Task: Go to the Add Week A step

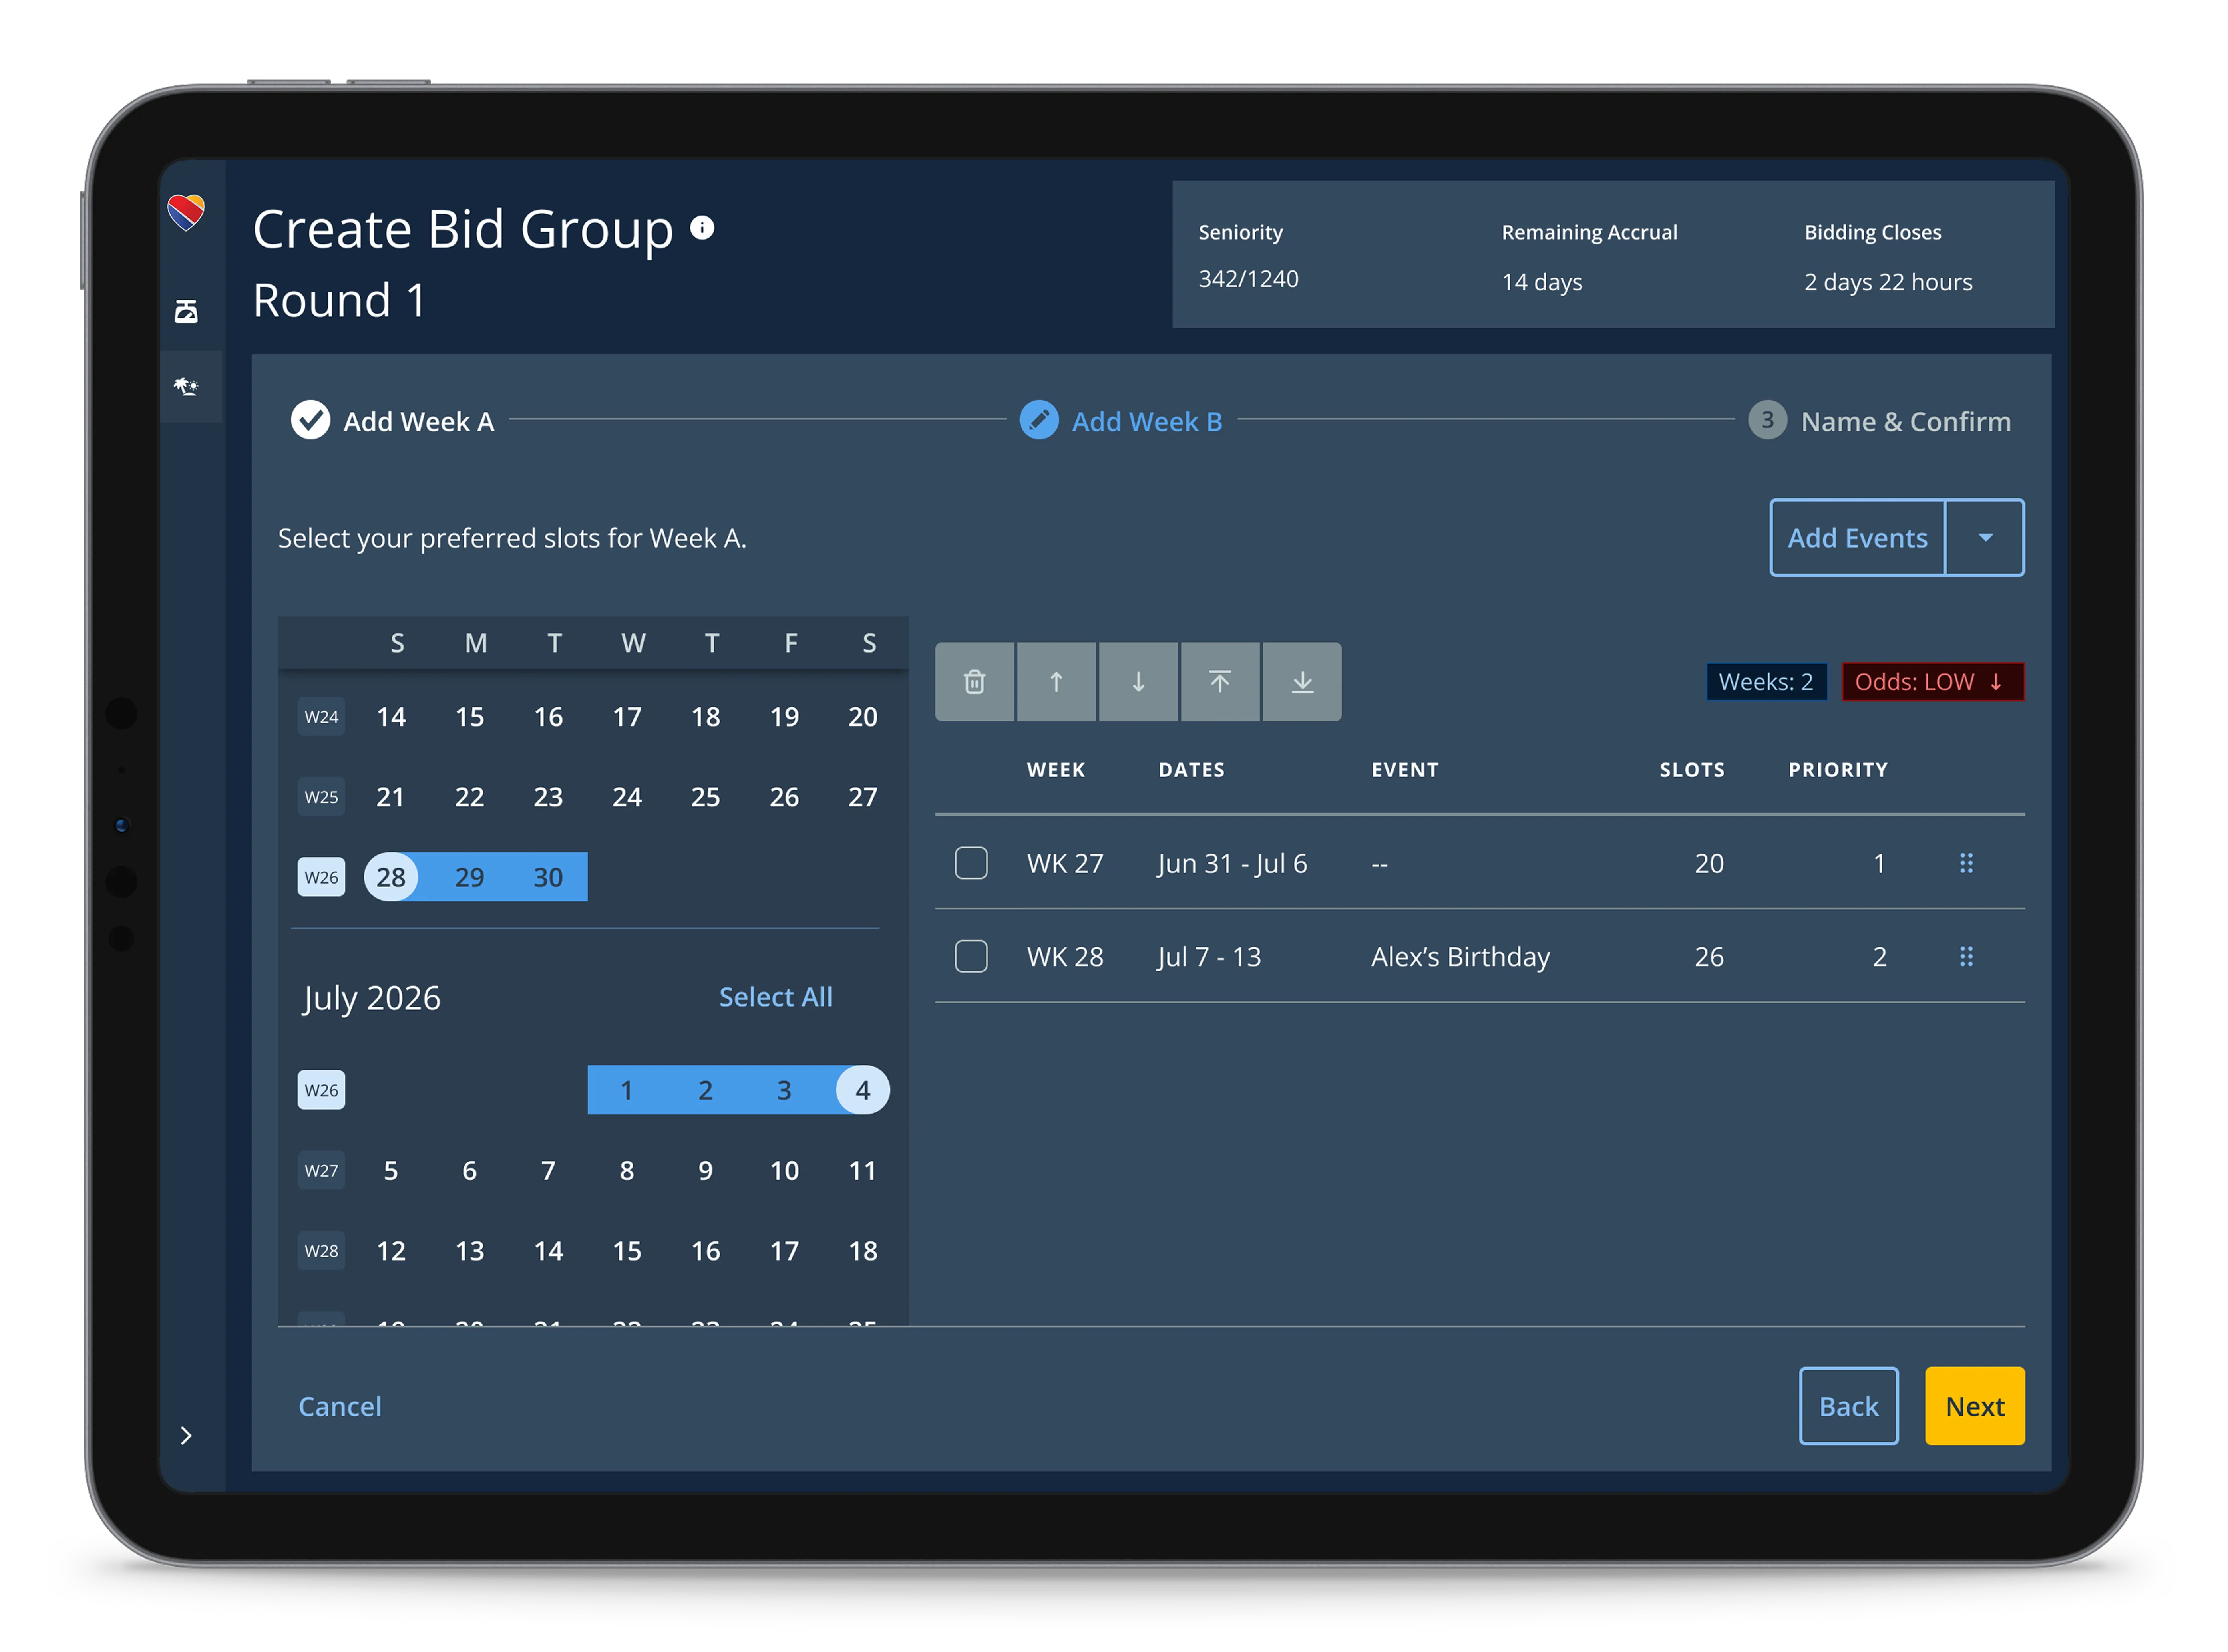Action: click(x=393, y=421)
